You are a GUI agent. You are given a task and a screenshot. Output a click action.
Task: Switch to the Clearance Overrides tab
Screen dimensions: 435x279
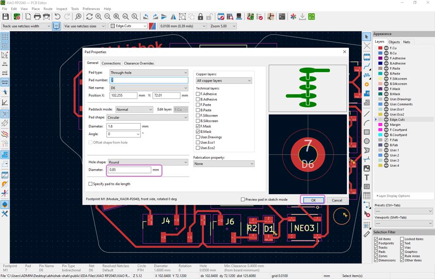click(139, 63)
